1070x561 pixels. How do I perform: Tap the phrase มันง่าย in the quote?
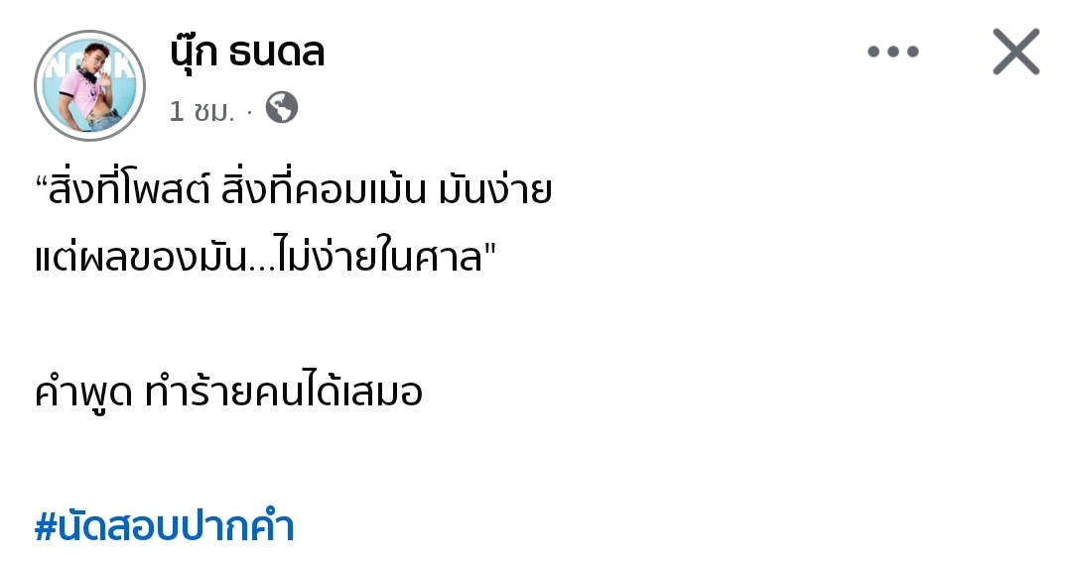[x=493, y=191]
